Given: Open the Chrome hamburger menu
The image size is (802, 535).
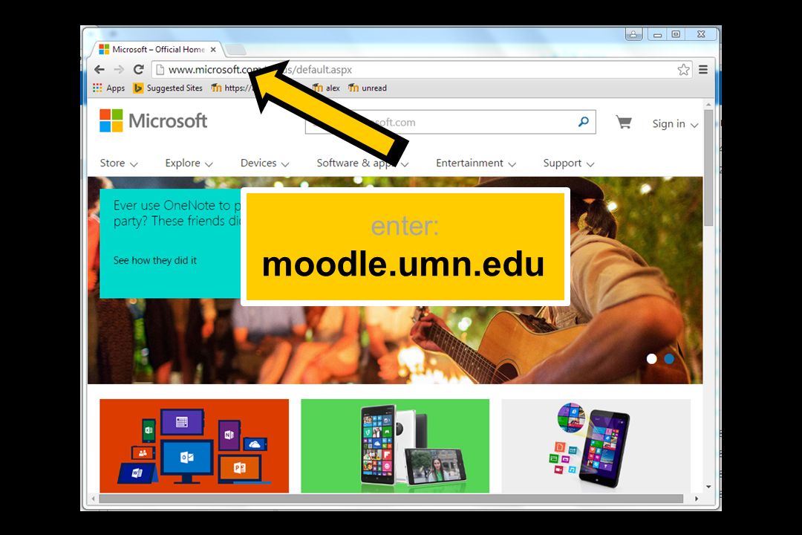Looking at the screenshot, I should pos(703,70).
